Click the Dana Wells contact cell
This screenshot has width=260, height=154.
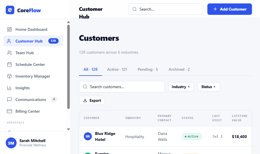point(163,137)
